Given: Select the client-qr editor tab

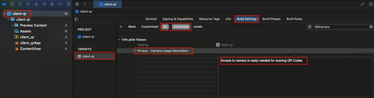Looking at the screenshot, I should 107,4.
